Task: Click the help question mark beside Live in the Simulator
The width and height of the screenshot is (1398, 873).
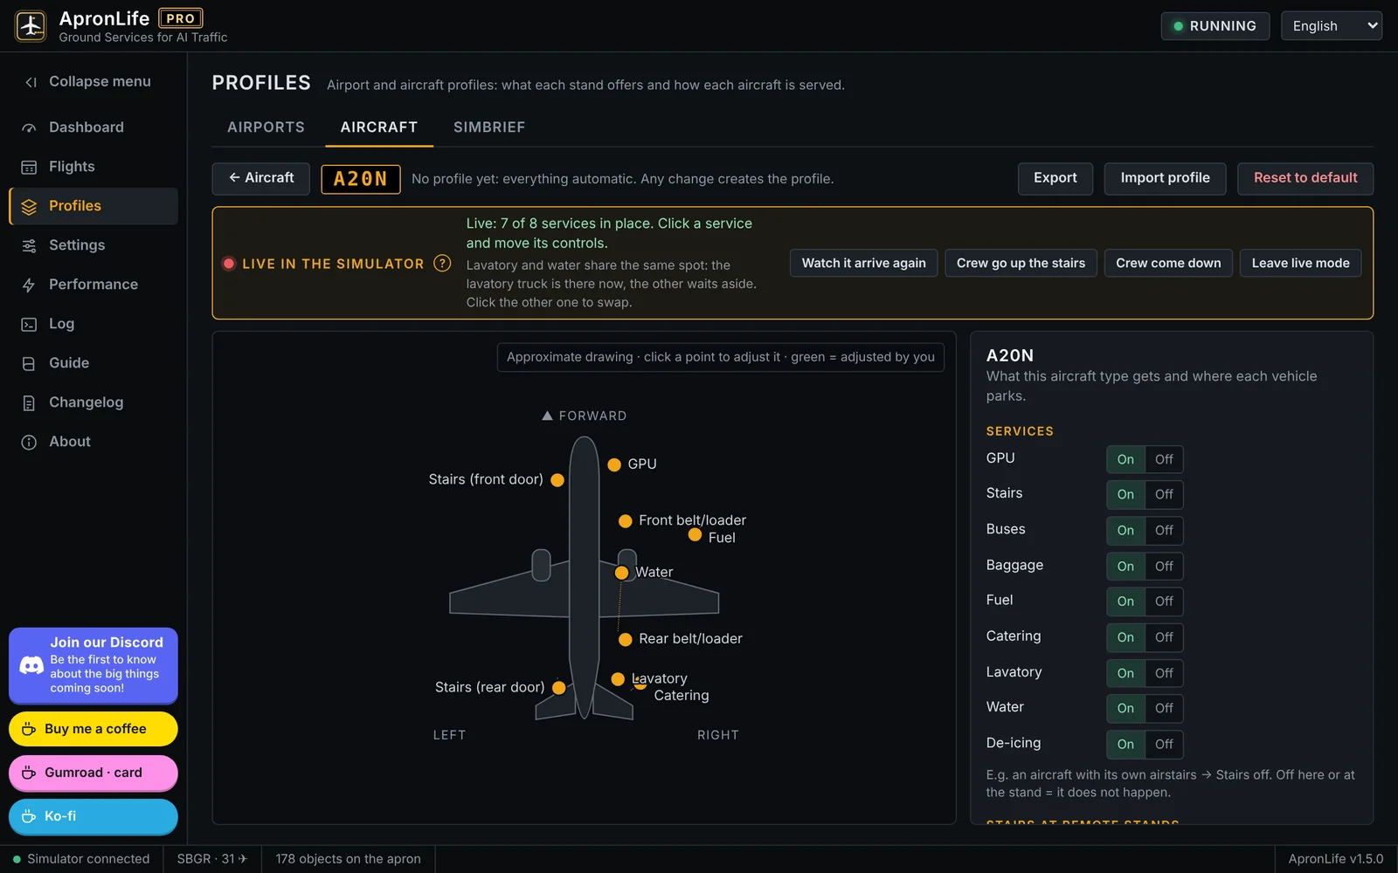Action: [442, 263]
